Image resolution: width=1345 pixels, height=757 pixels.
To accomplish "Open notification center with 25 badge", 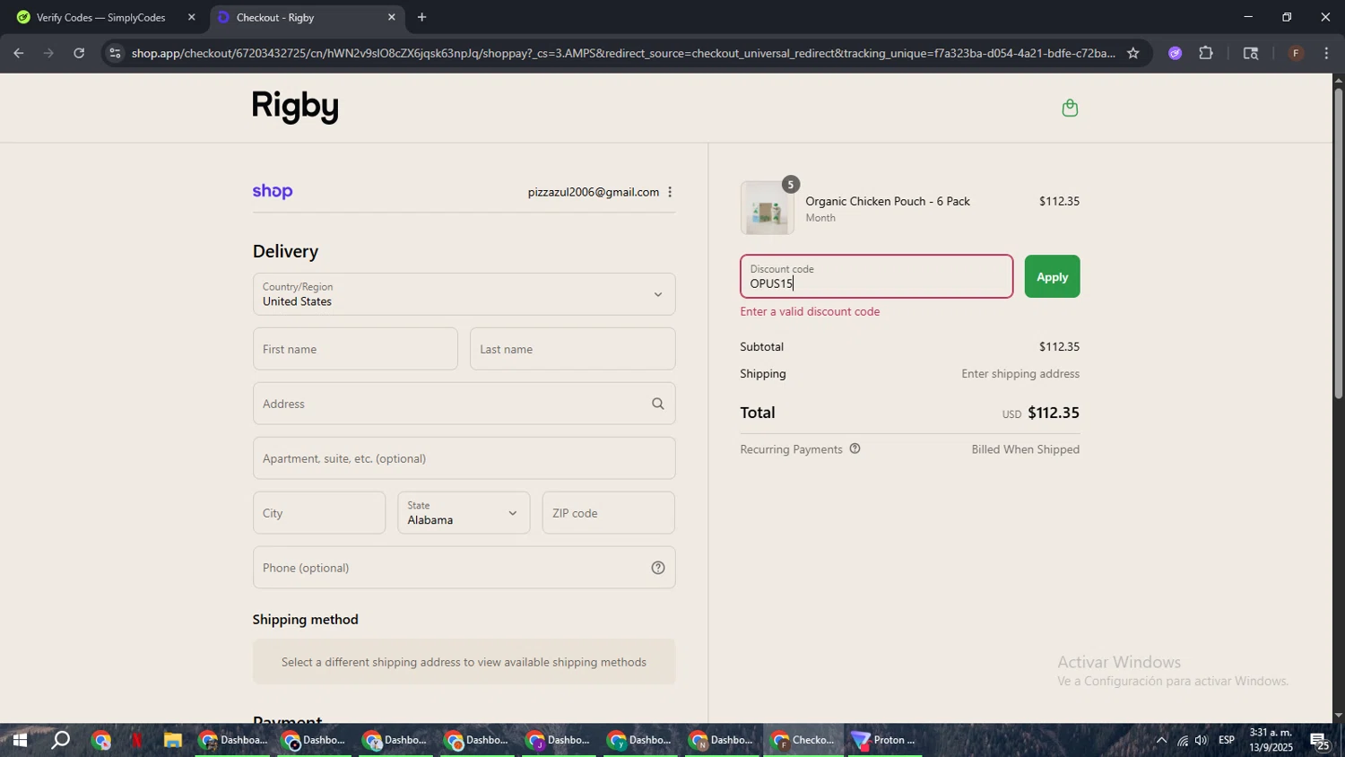I will tap(1321, 741).
